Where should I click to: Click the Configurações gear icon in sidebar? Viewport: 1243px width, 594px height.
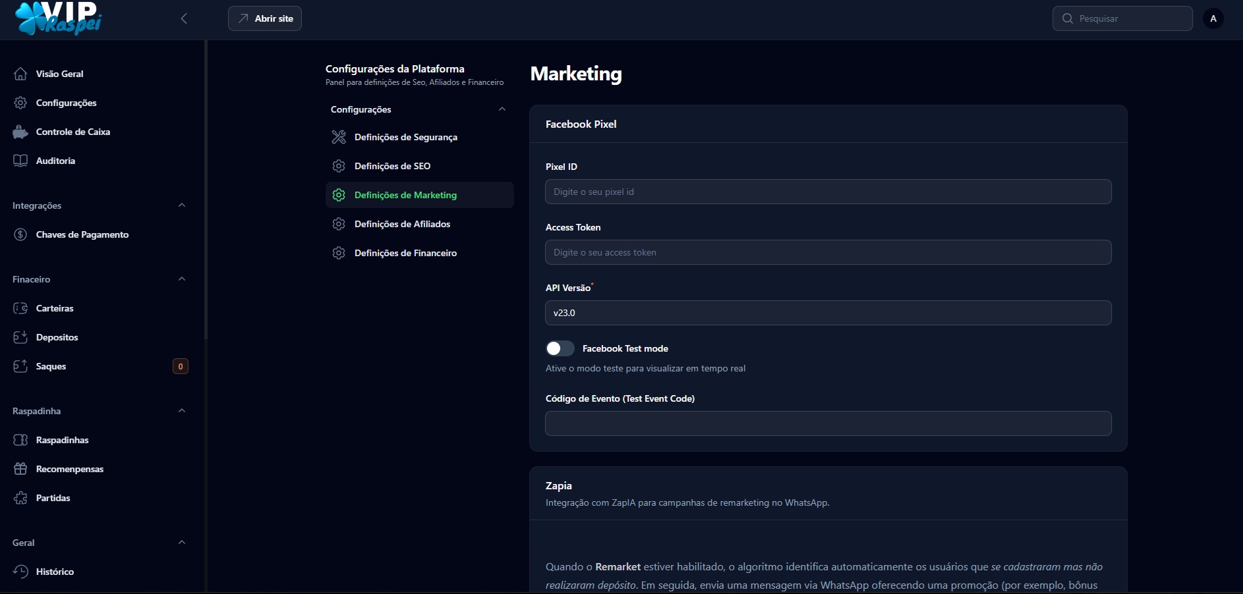click(20, 103)
